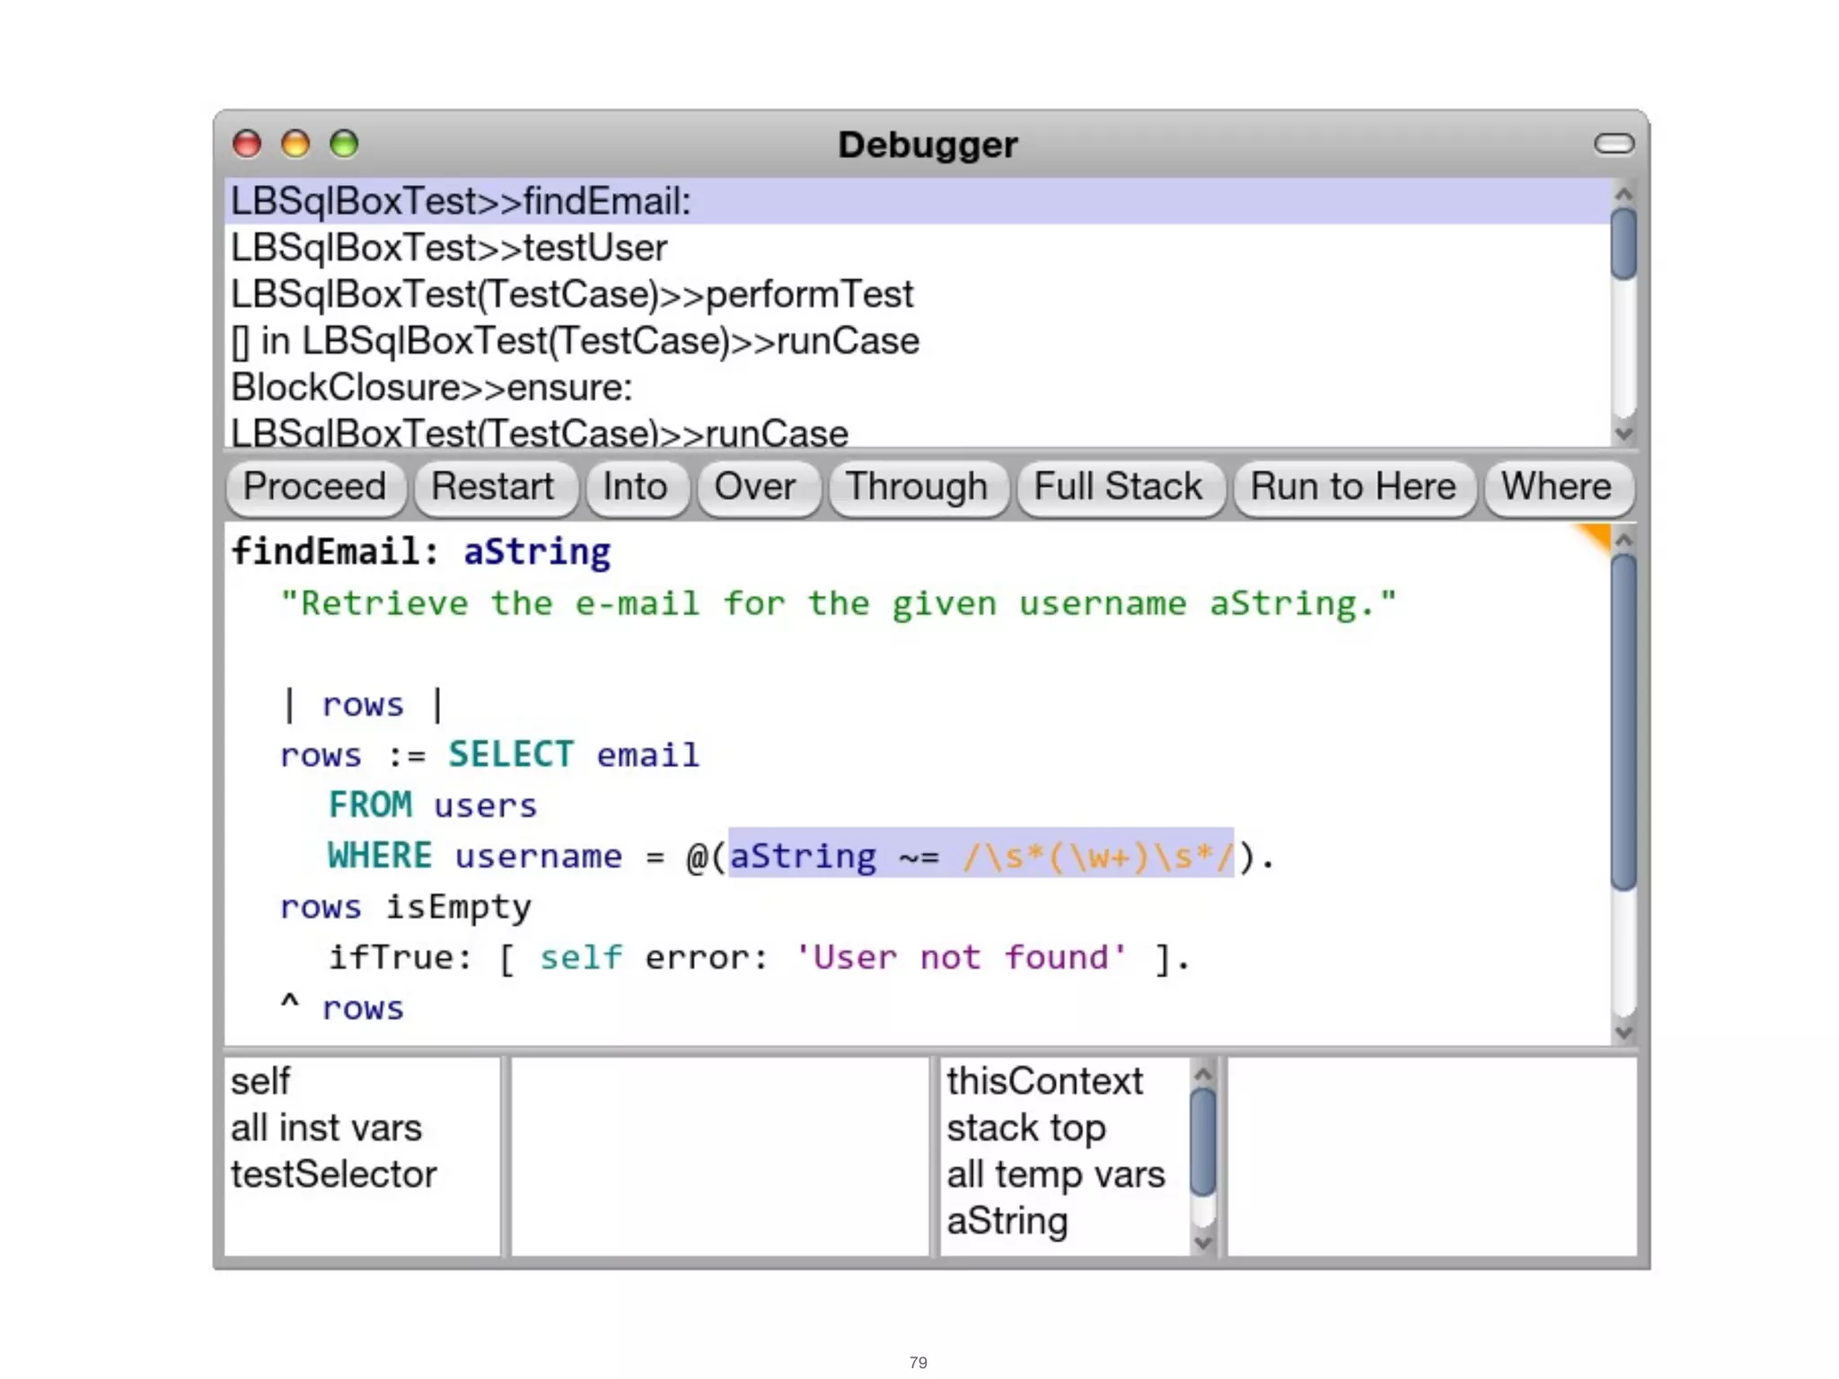Step Over the current statement

coord(755,487)
